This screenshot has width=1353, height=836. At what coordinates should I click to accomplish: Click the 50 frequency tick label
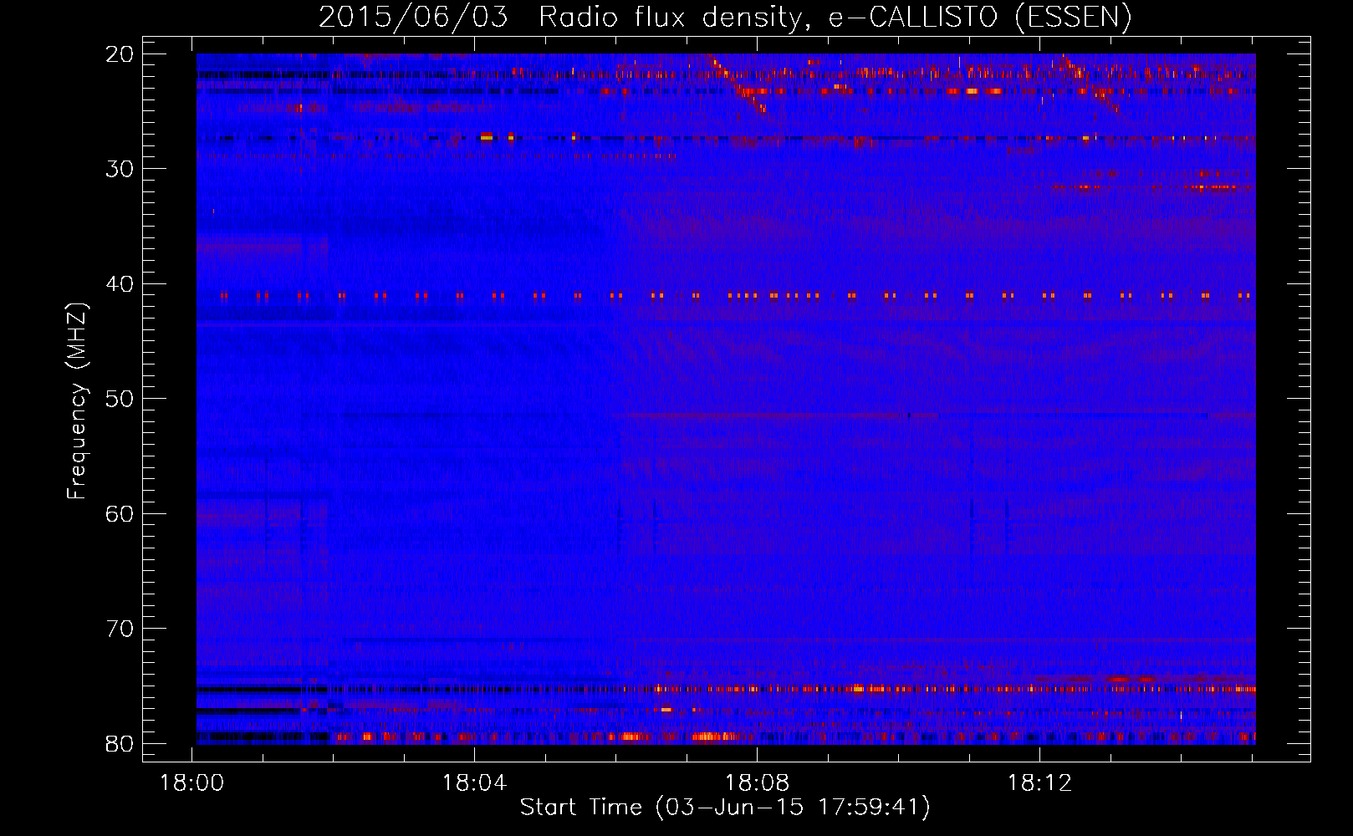120,399
